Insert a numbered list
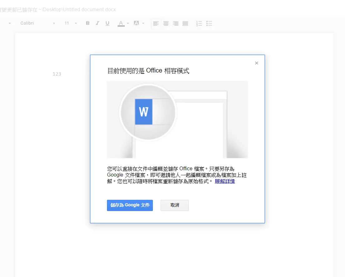Viewport: 345px width, 277px height. (199, 23)
